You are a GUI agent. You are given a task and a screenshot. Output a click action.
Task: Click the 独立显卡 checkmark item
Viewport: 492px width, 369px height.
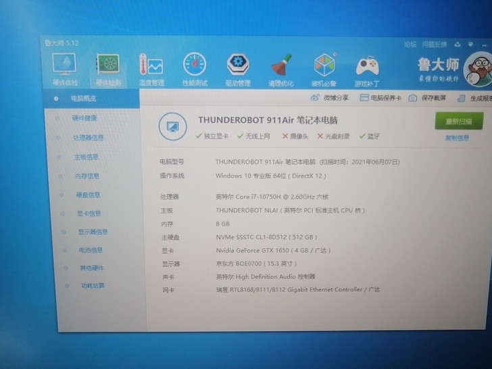[x=212, y=137]
